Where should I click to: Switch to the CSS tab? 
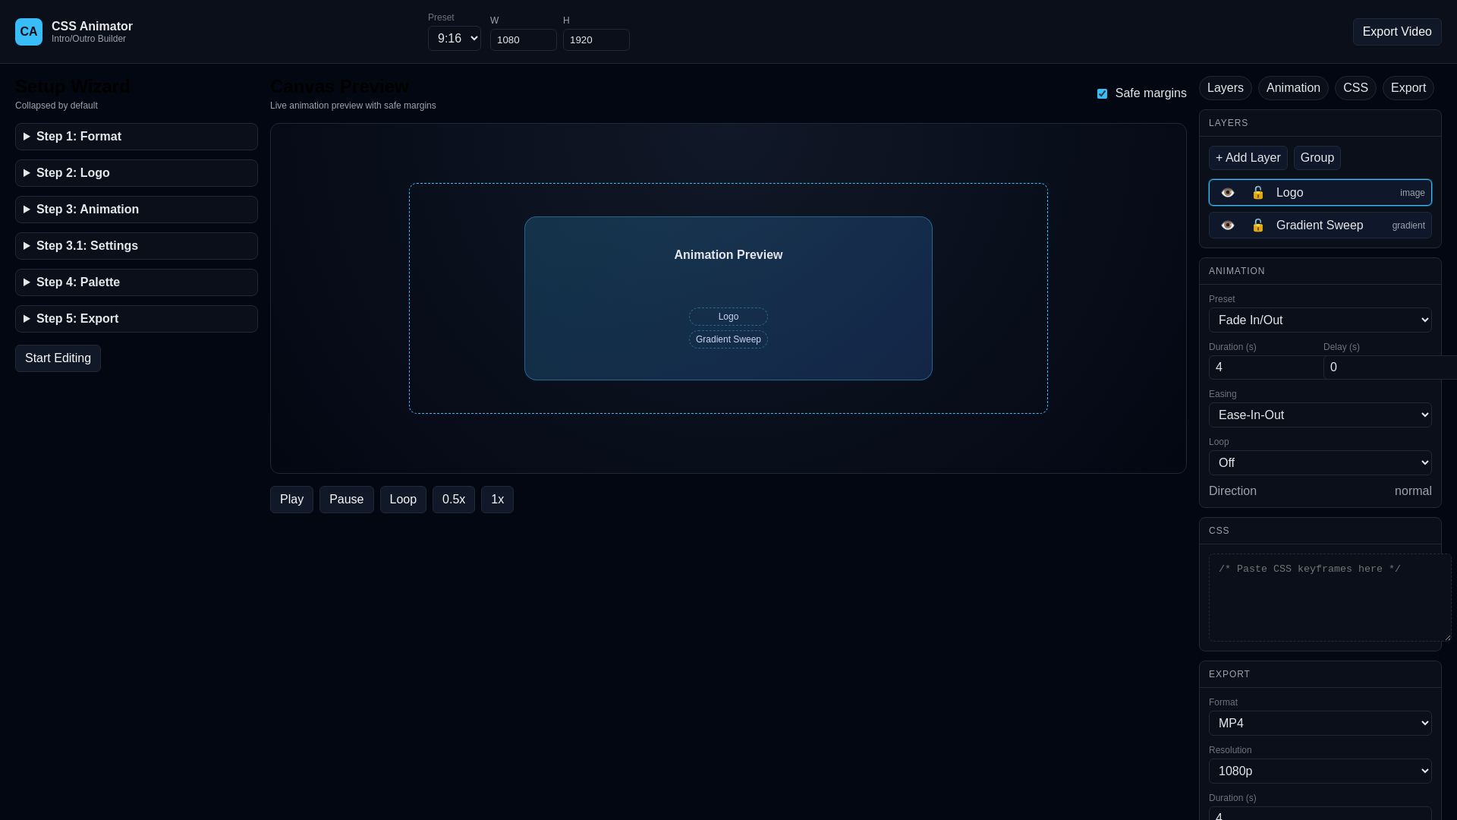(1355, 88)
